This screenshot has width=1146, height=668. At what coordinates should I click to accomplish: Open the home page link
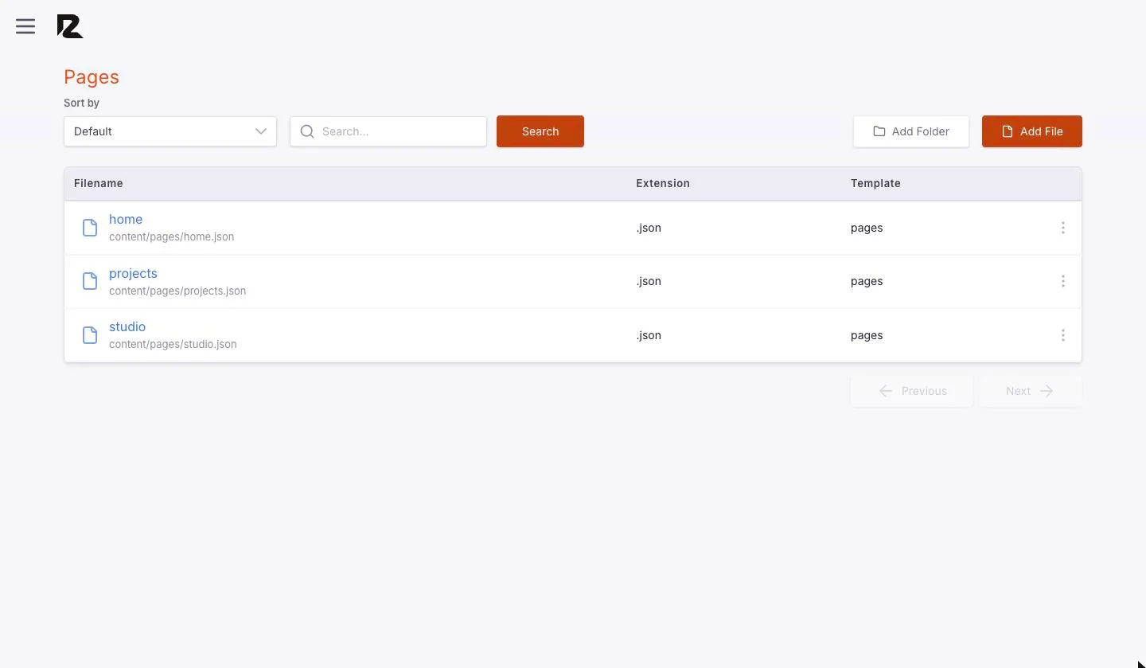(126, 219)
